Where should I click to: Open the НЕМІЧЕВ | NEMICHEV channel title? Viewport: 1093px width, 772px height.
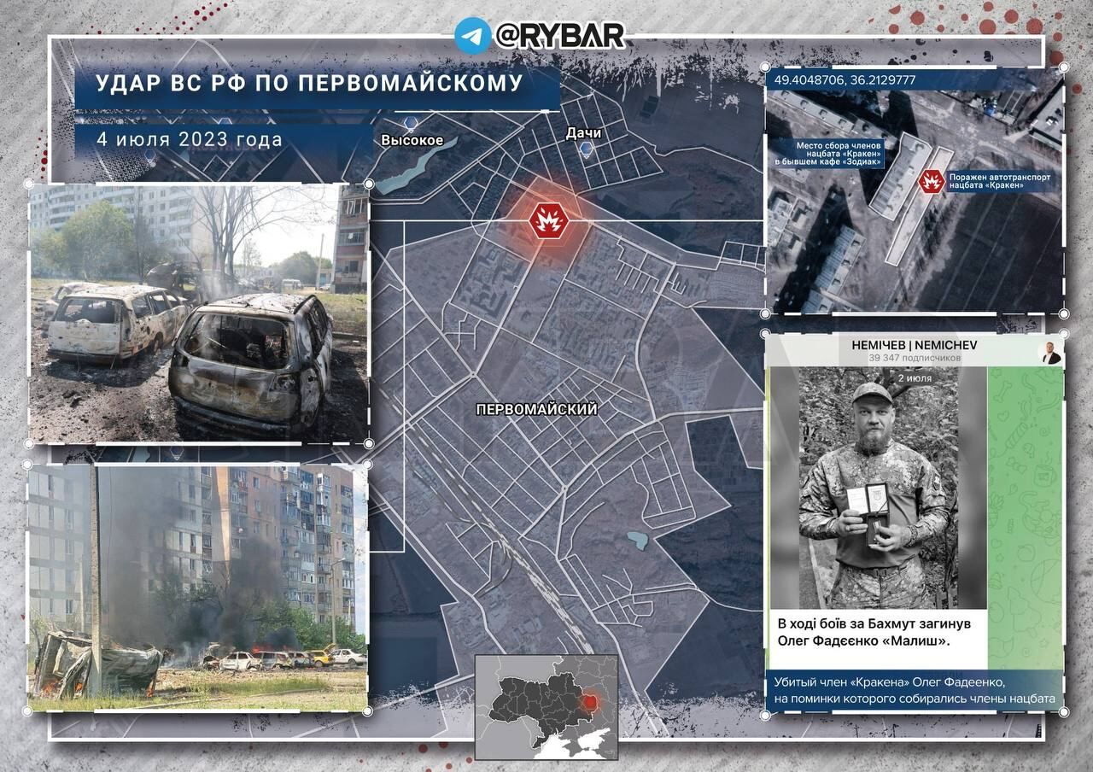(914, 344)
